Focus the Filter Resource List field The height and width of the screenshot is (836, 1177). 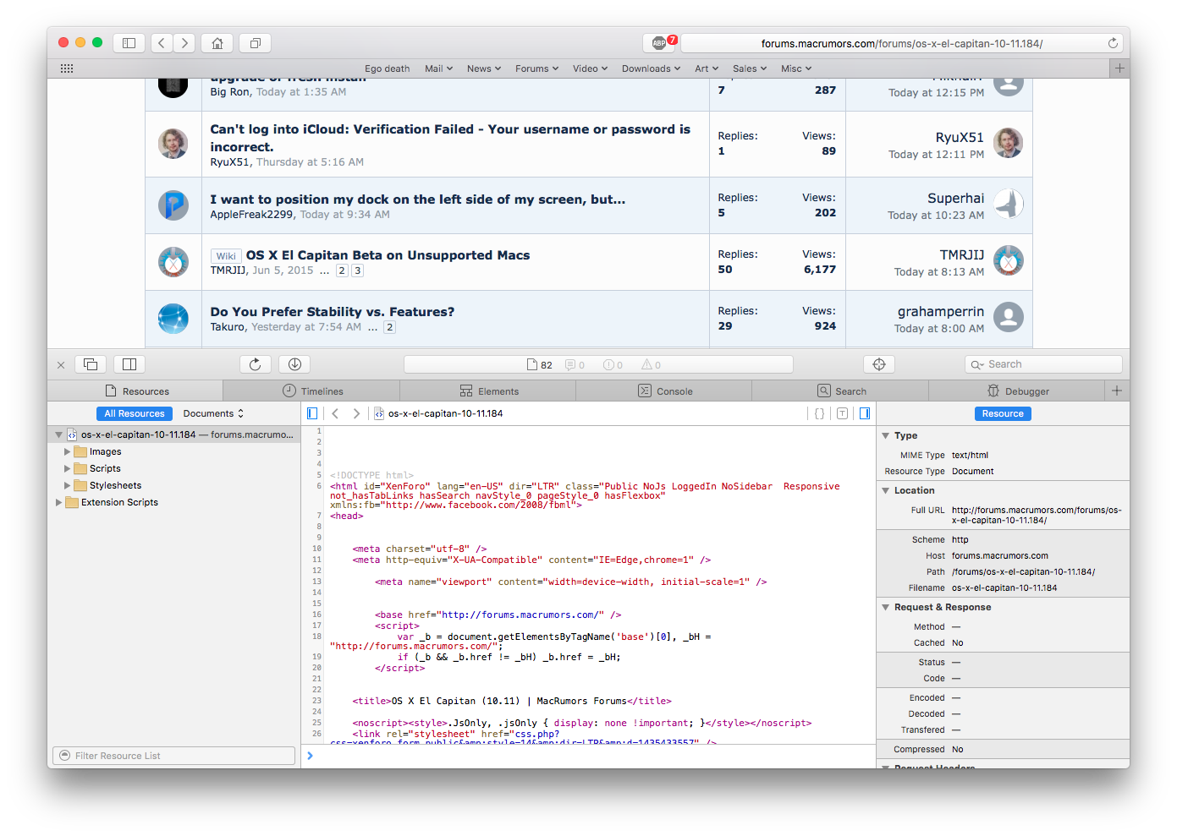tap(174, 756)
